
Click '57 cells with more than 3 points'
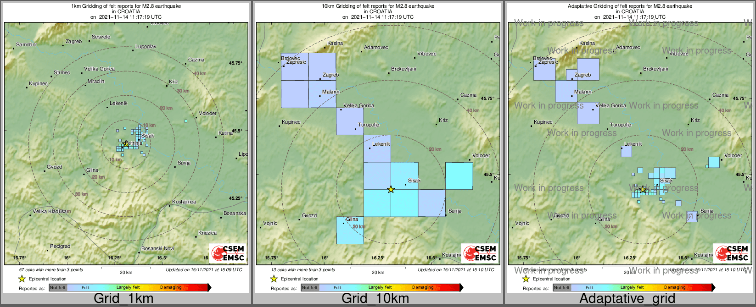[51, 270]
